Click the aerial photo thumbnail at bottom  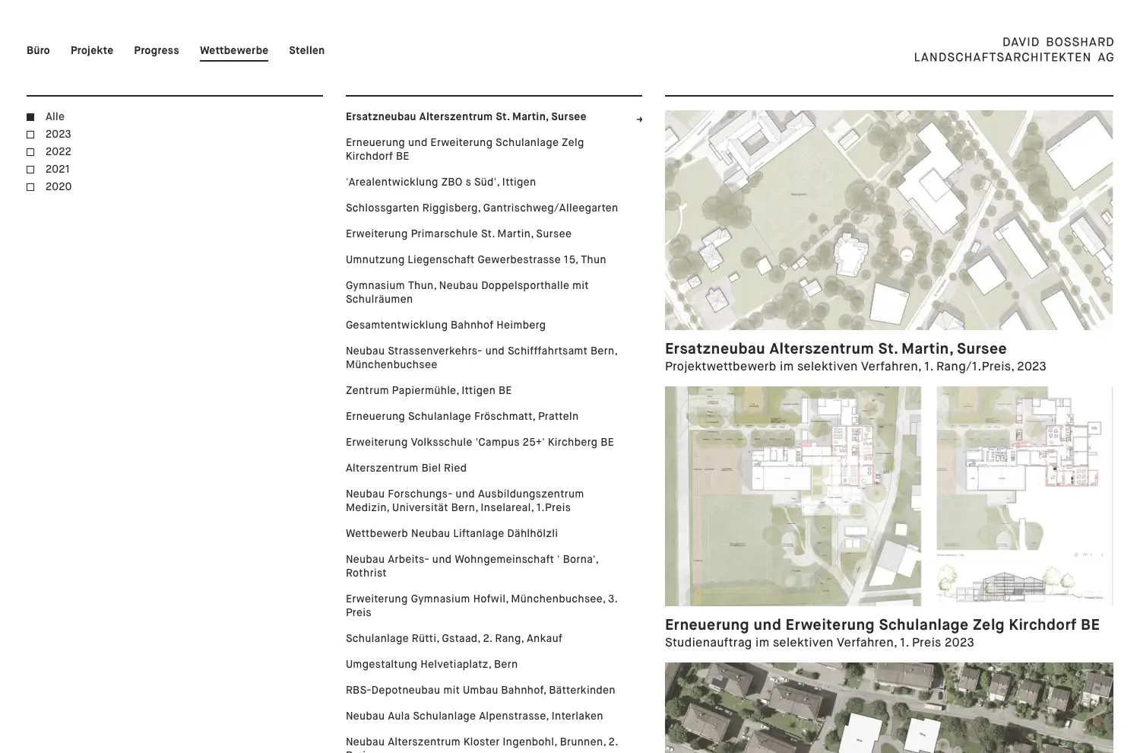coord(888,707)
